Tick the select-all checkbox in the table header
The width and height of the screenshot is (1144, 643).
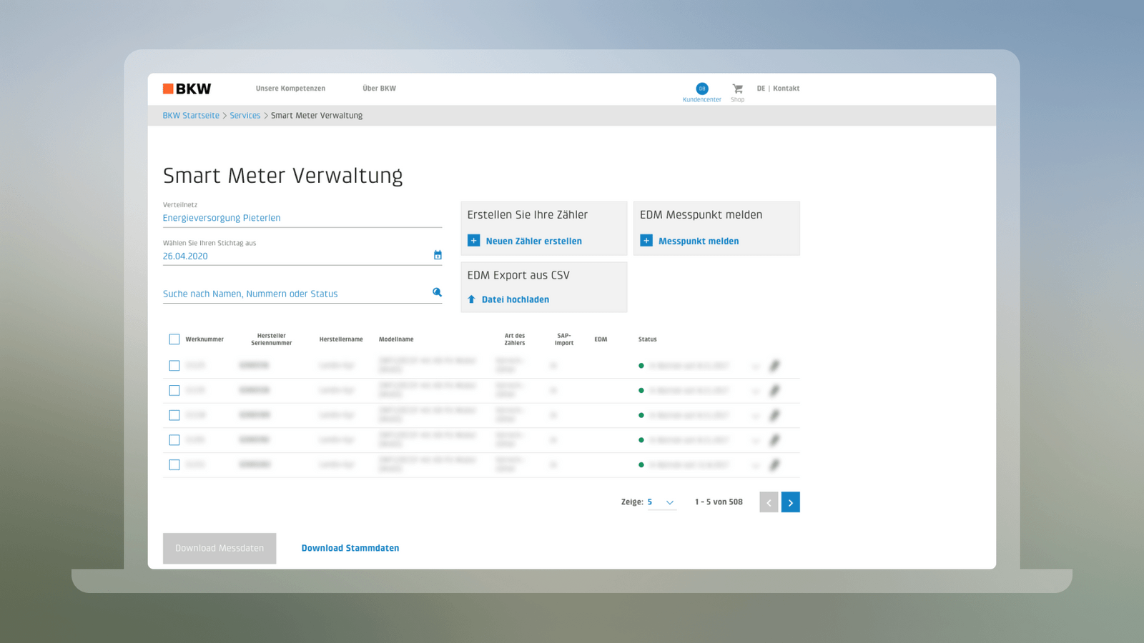tap(174, 339)
